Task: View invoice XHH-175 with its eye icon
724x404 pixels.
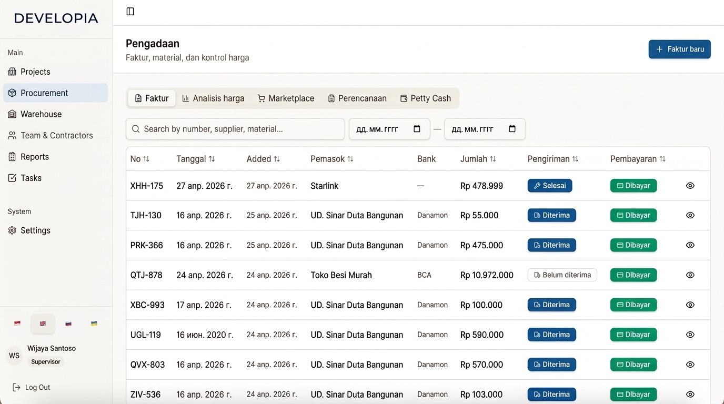Action: [690, 186]
